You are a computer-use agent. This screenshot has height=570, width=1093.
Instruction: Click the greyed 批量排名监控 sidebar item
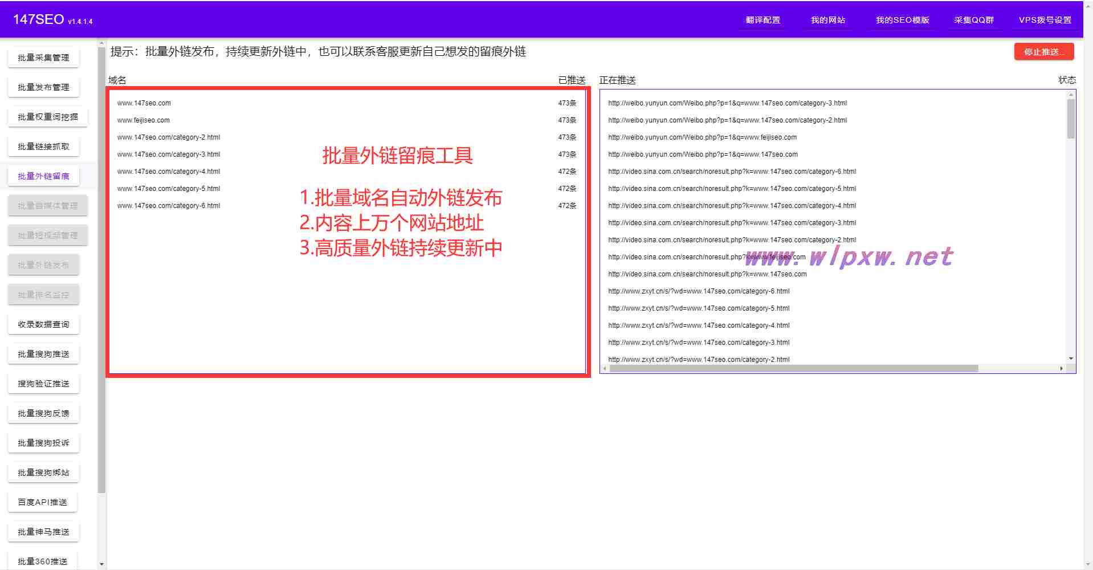click(43, 295)
